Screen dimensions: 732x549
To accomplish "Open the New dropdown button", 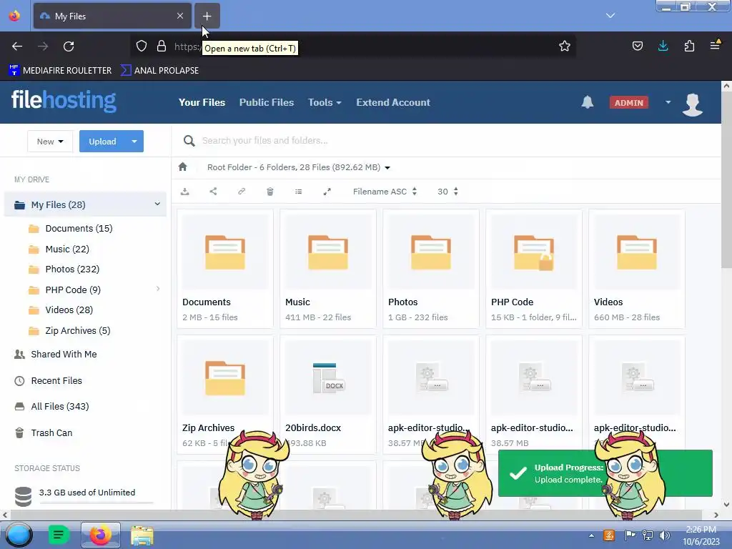I will 50,142.
